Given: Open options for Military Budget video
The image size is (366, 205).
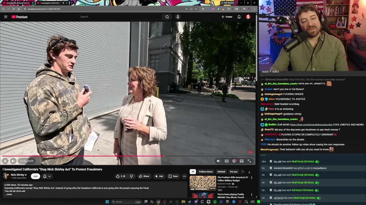Looking at the screenshot, I should tap(252, 178).
